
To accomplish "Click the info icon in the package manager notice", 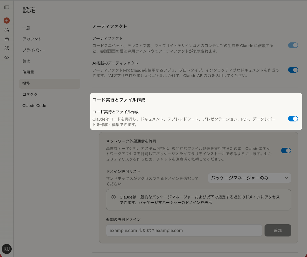I will coord(114,197).
